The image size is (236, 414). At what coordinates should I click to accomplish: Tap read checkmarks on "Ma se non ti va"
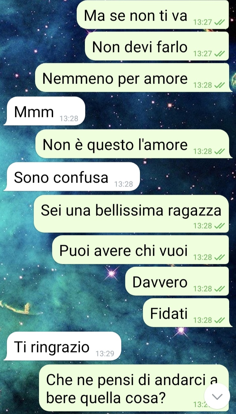coord(219,22)
